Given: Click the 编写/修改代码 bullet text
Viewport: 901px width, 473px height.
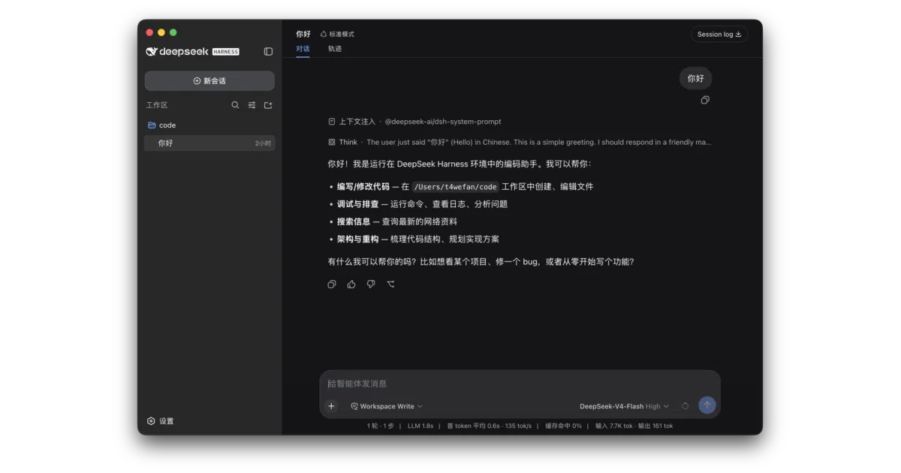Looking at the screenshot, I should pyautogui.click(x=363, y=187).
